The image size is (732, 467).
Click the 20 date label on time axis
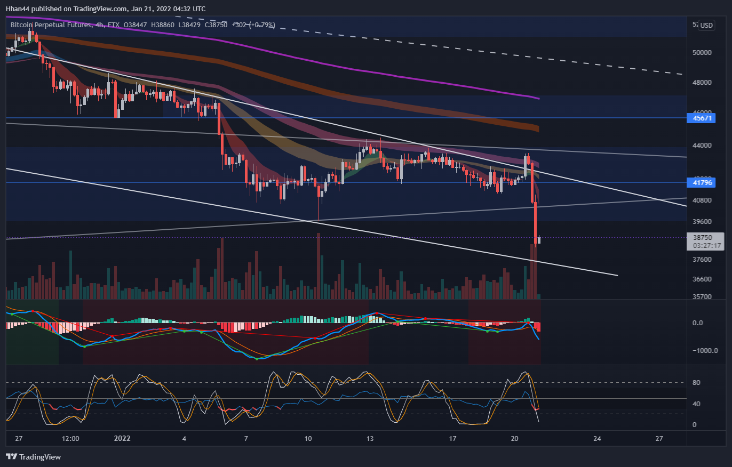[x=515, y=439]
